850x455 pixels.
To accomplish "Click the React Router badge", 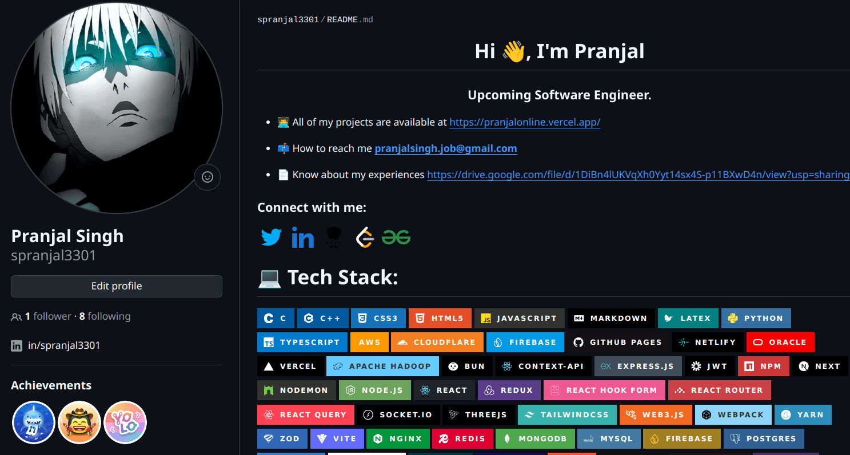I will point(720,390).
